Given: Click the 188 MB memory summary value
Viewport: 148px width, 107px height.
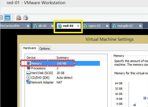Looking at the screenshot, I should 61,63.
